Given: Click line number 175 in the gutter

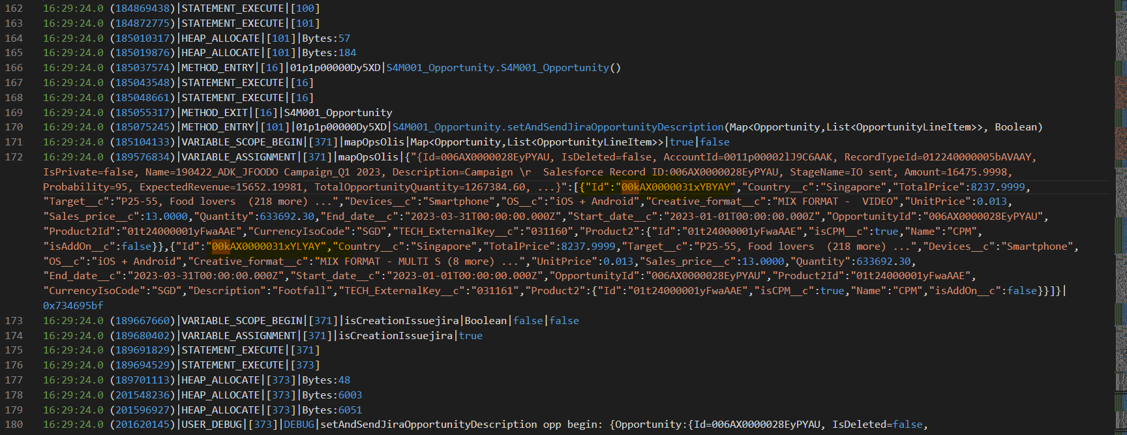Looking at the screenshot, I should point(14,350).
